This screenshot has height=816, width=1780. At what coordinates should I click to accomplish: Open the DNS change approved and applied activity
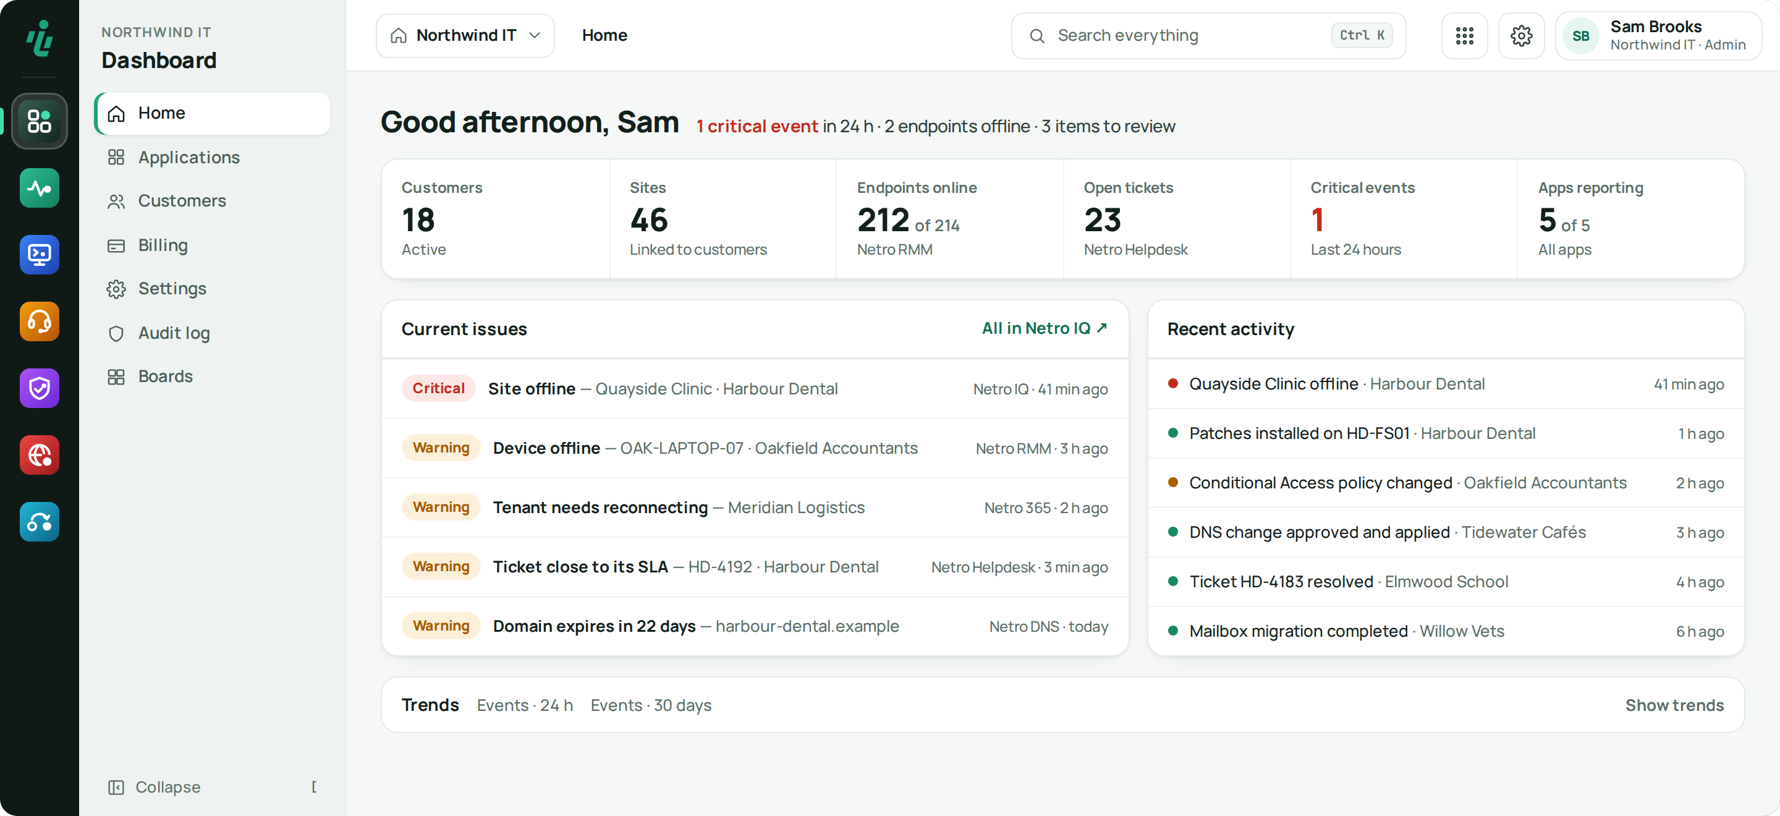click(x=1446, y=533)
